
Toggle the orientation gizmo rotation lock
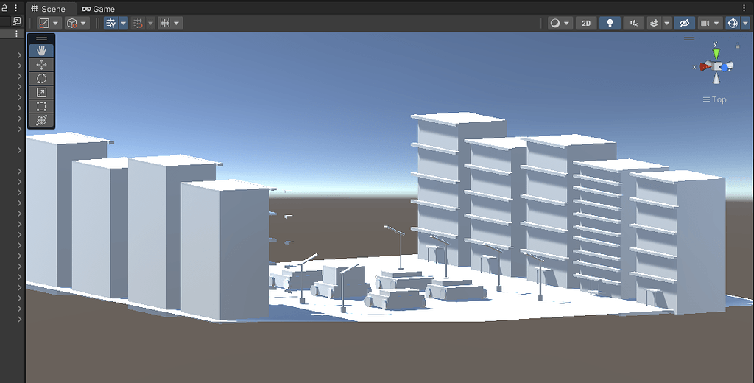[737, 46]
